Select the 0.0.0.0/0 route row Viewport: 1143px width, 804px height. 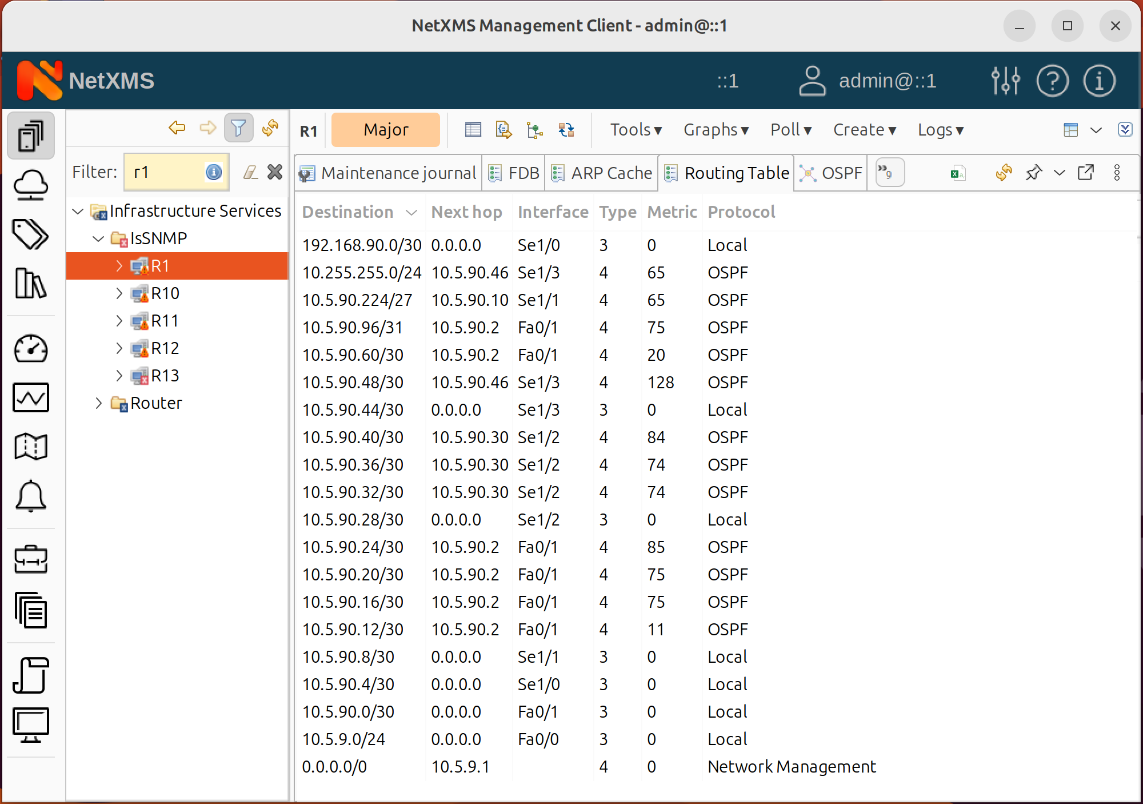click(x=716, y=766)
